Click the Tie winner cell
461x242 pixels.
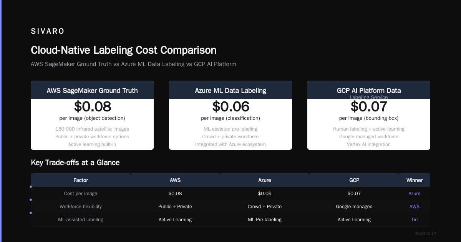tap(415, 220)
